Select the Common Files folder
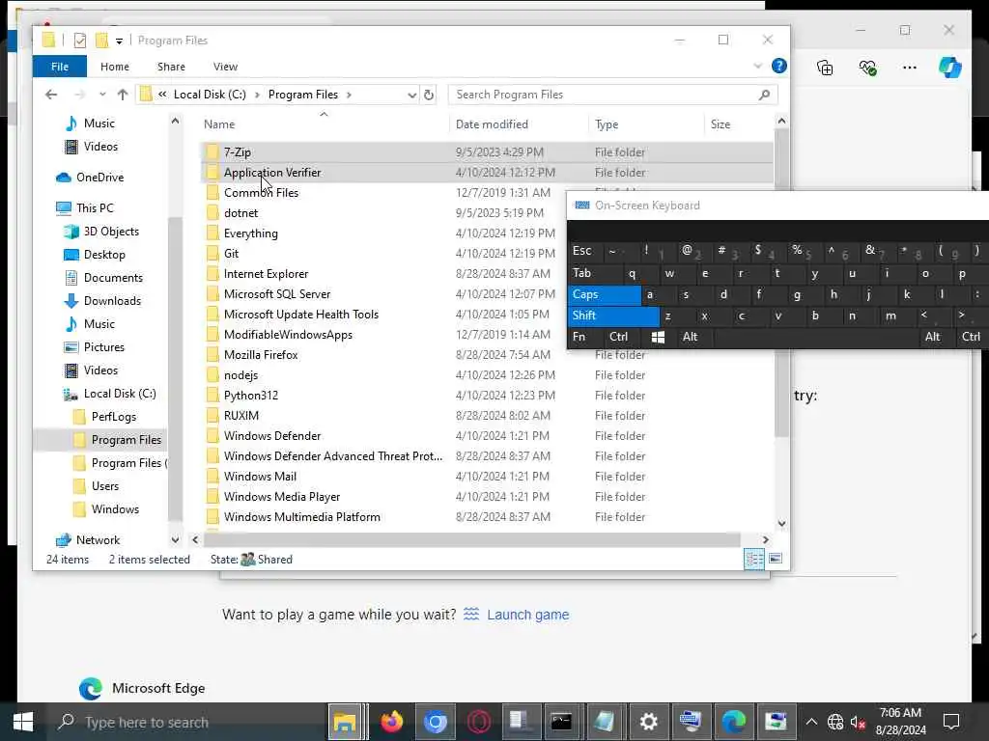This screenshot has height=741, width=989. [x=261, y=193]
